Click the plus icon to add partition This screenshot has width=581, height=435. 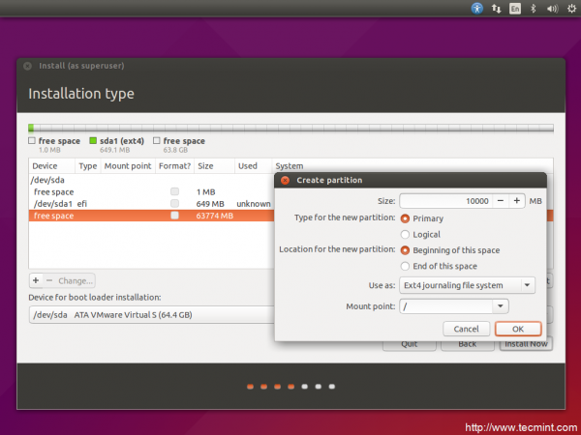(36, 280)
